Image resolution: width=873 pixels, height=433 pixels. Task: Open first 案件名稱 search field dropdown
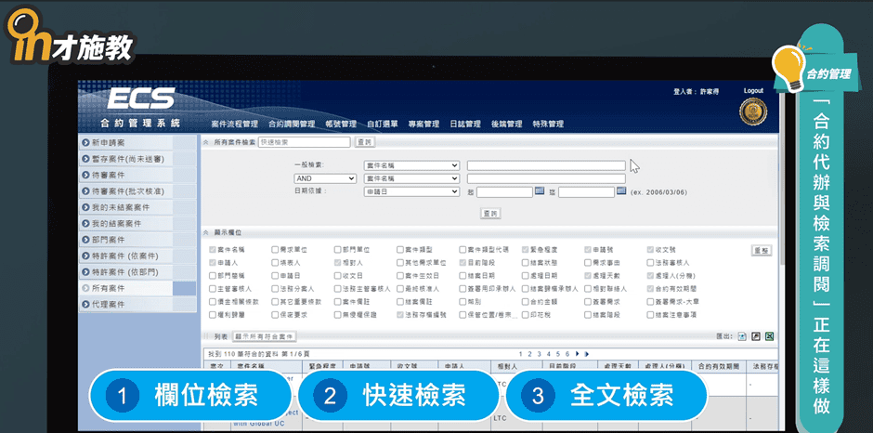pyautogui.click(x=411, y=165)
